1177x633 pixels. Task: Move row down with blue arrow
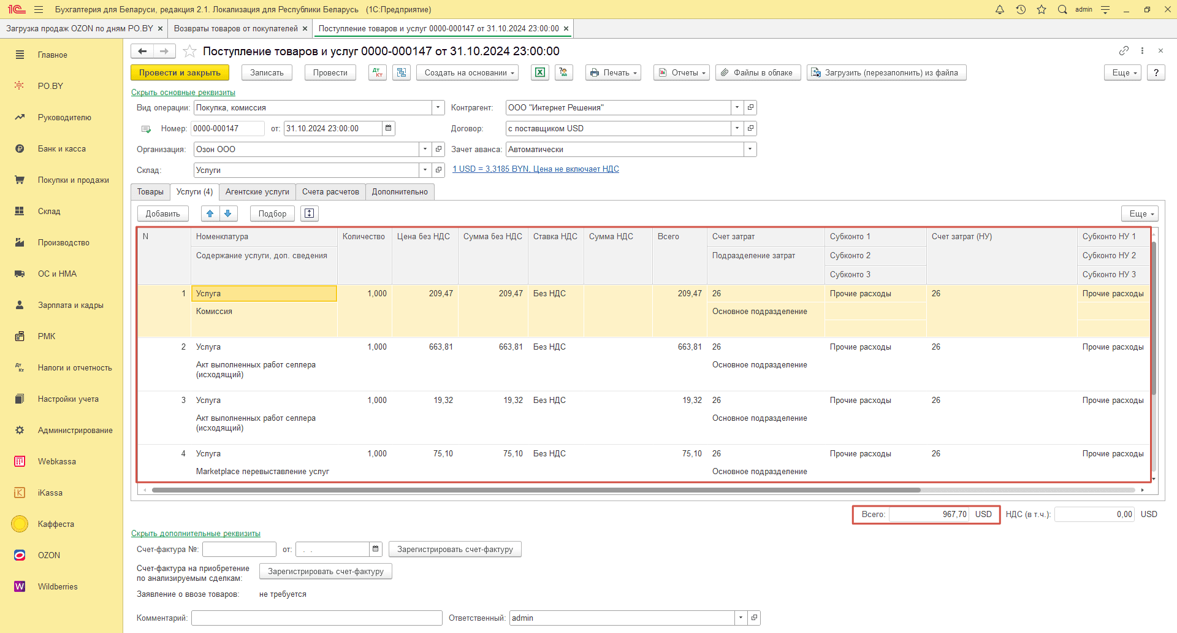pyautogui.click(x=228, y=213)
